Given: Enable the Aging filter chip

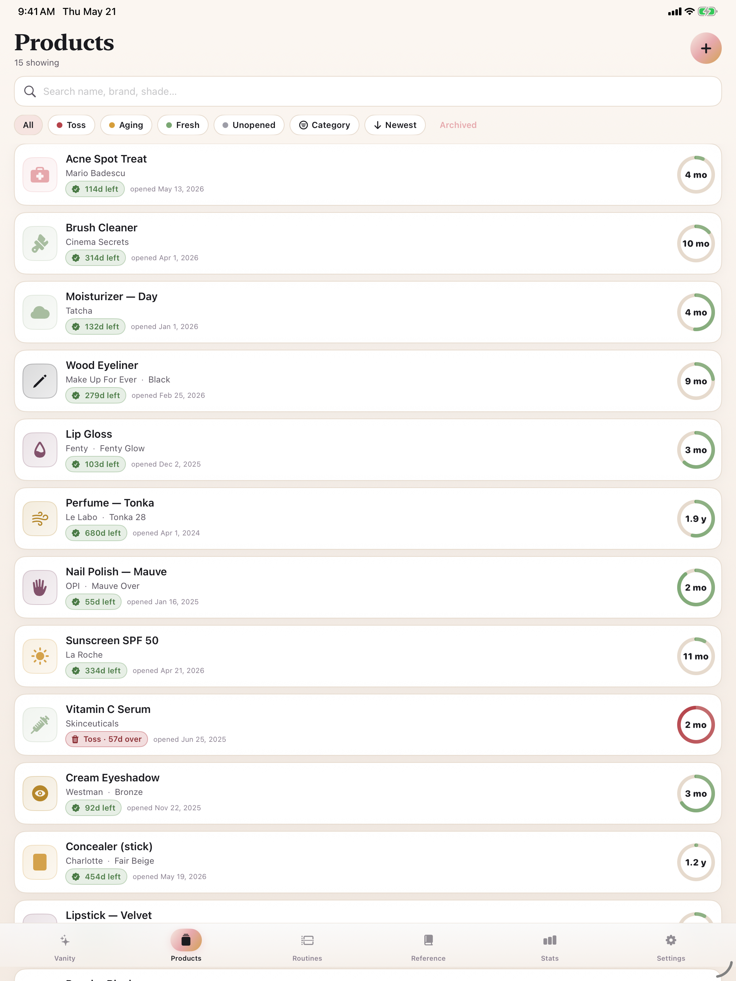Looking at the screenshot, I should [x=126, y=125].
